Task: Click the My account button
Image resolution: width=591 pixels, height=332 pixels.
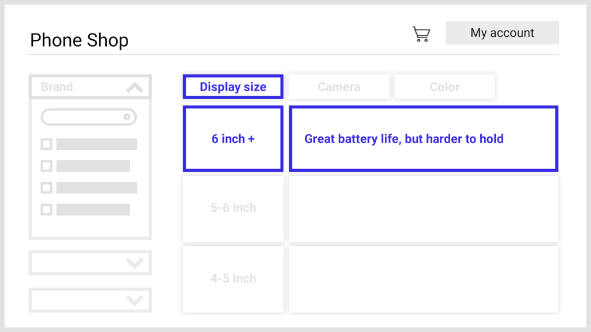Action: [x=502, y=33]
